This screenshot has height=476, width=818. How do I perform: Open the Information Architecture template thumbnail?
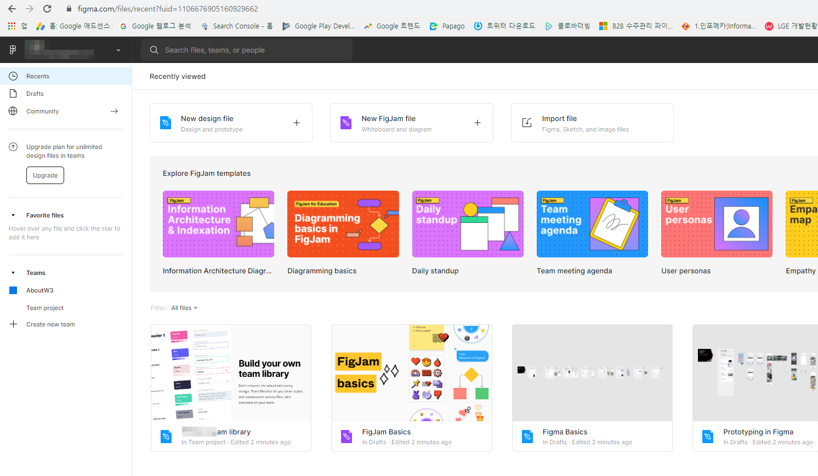coord(218,224)
